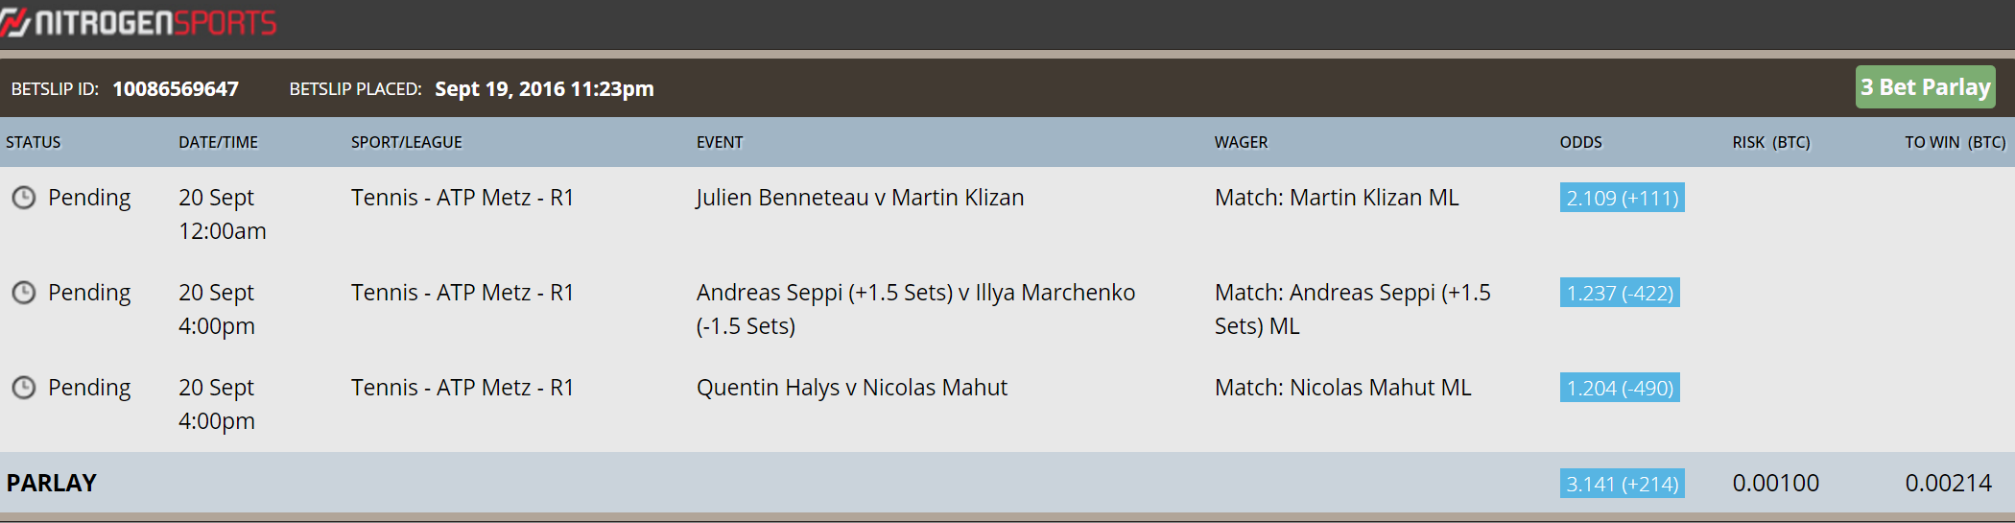Viewport: 2015px width, 523px height.
Task: Click betslip ID number 10086569647
Action: click(176, 88)
